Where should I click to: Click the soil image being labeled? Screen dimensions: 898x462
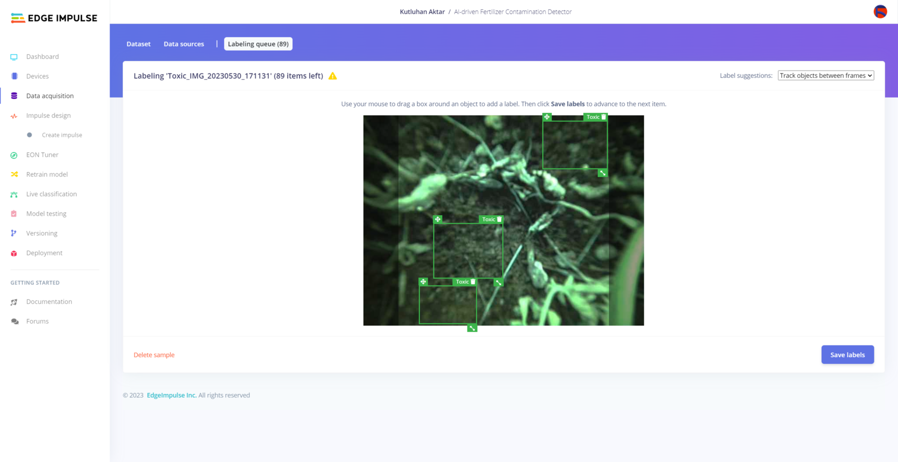[x=503, y=220]
